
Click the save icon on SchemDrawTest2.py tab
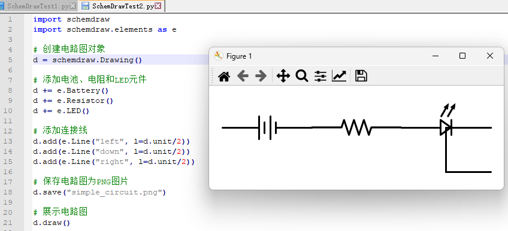pos(86,6)
